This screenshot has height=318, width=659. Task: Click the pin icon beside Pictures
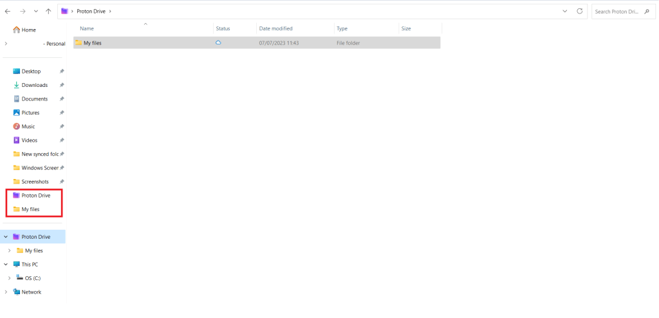62,113
